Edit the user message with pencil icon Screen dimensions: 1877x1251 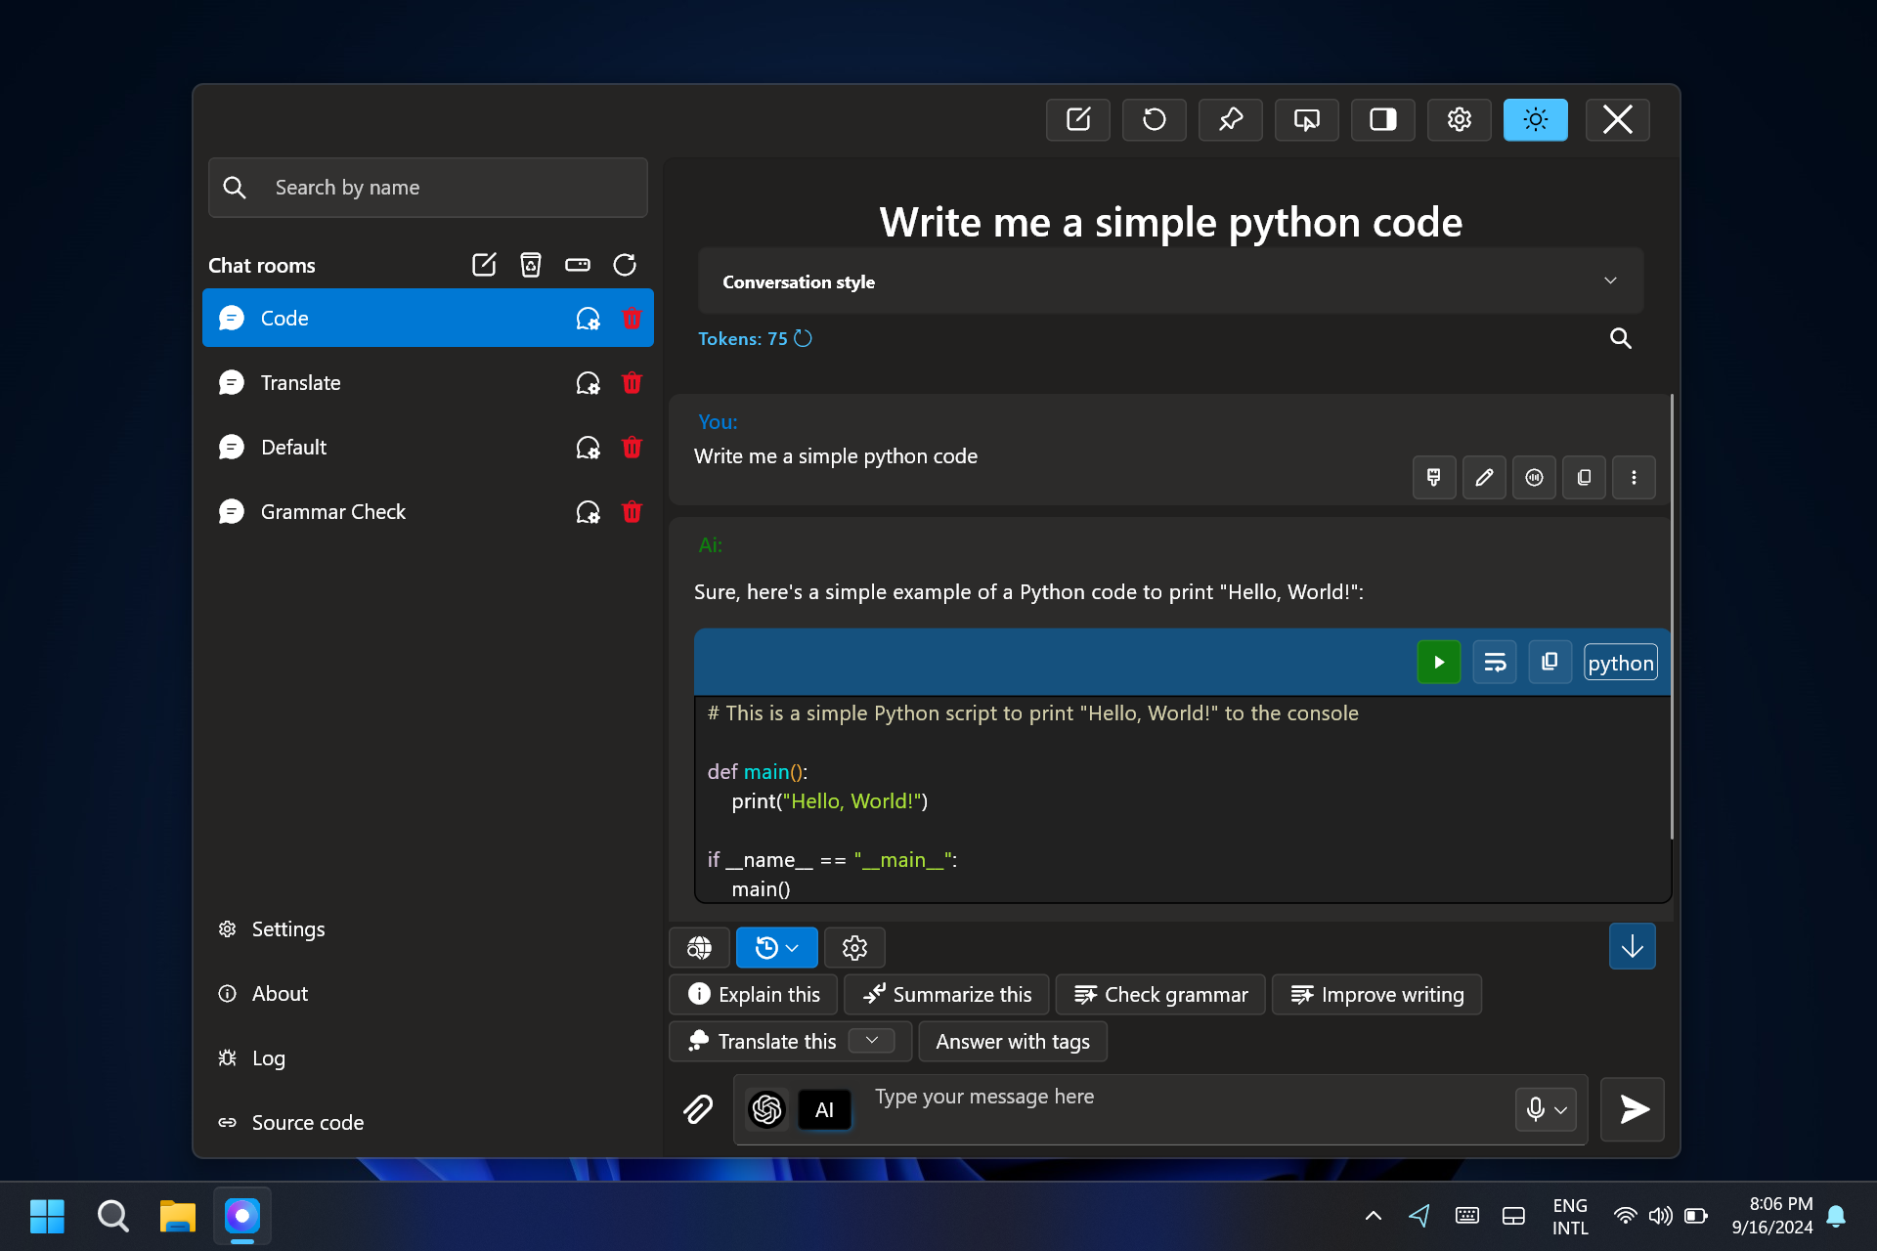click(x=1484, y=478)
